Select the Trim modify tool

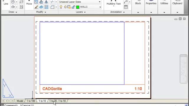pos(52,2)
